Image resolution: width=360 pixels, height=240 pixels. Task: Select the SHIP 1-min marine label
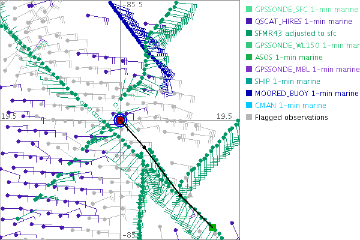point(287,82)
